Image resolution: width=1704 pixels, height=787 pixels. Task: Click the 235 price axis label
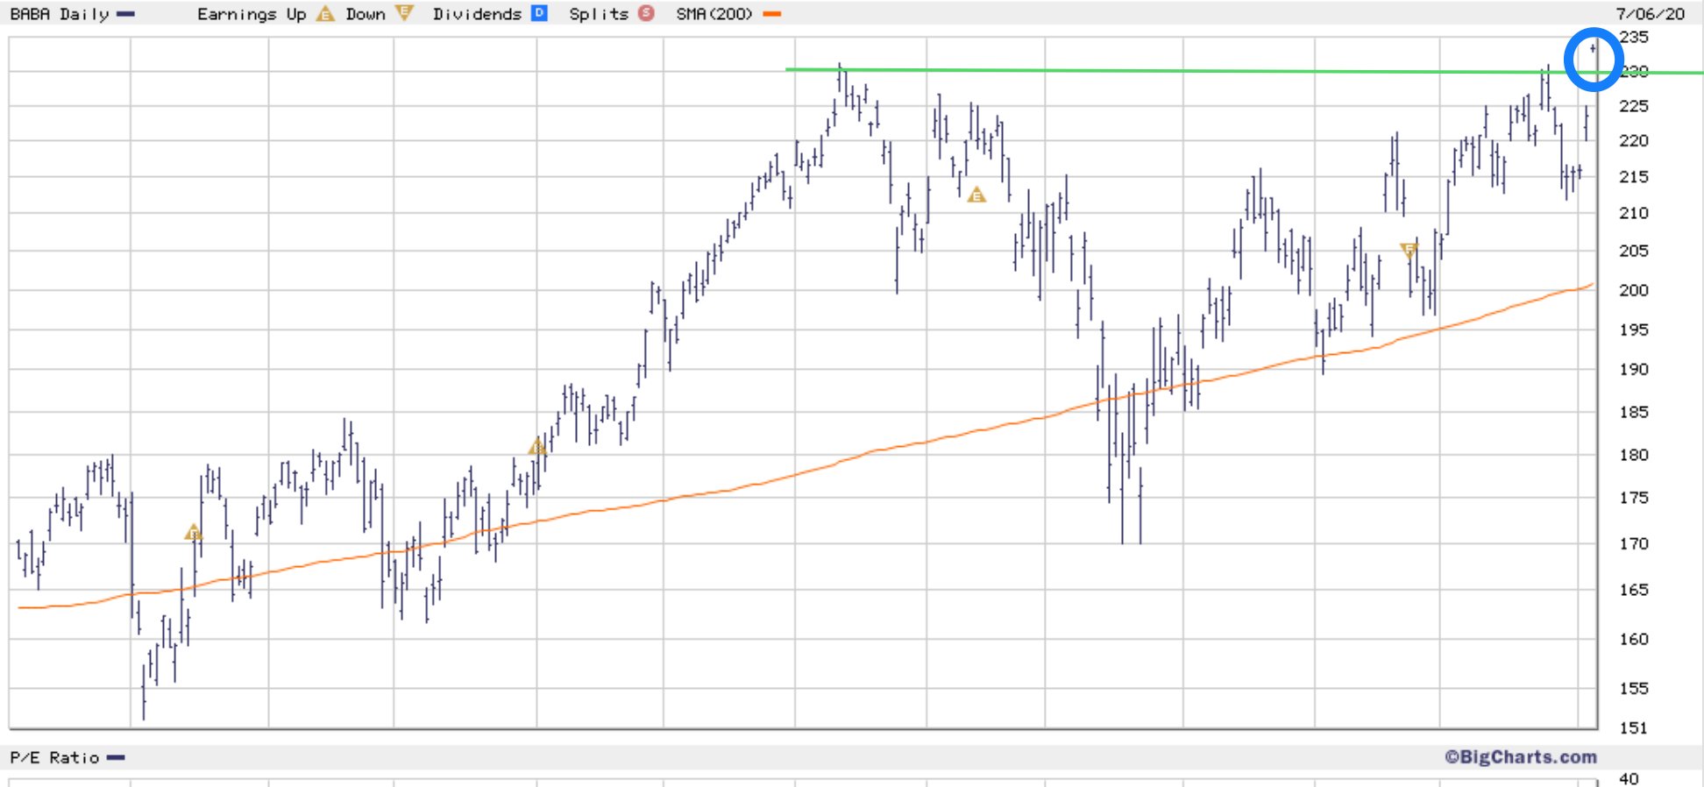pyautogui.click(x=1634, y=37)
